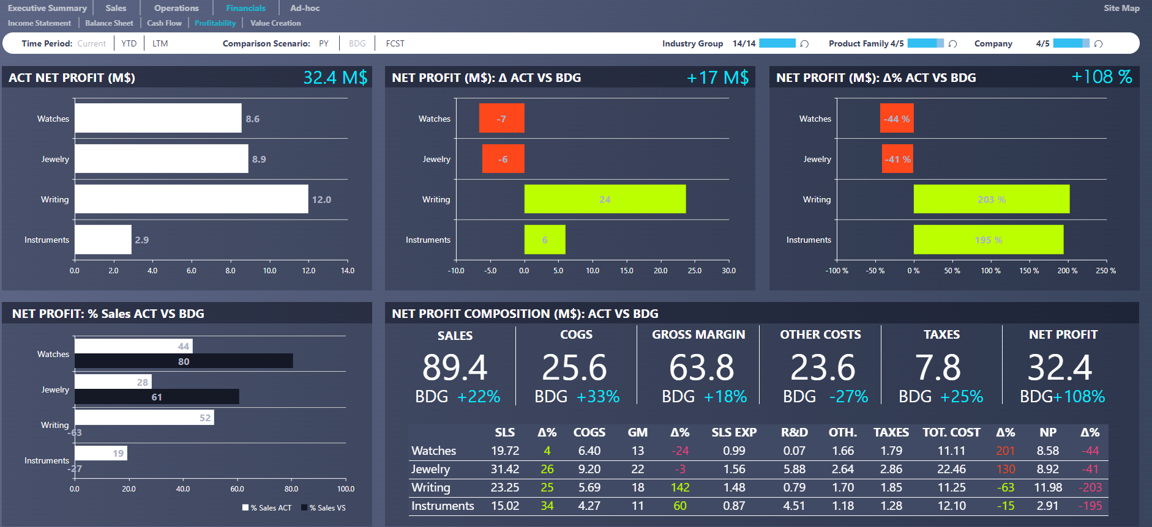
Task: Select the Watches row in composition table
Action: [758, 451]
